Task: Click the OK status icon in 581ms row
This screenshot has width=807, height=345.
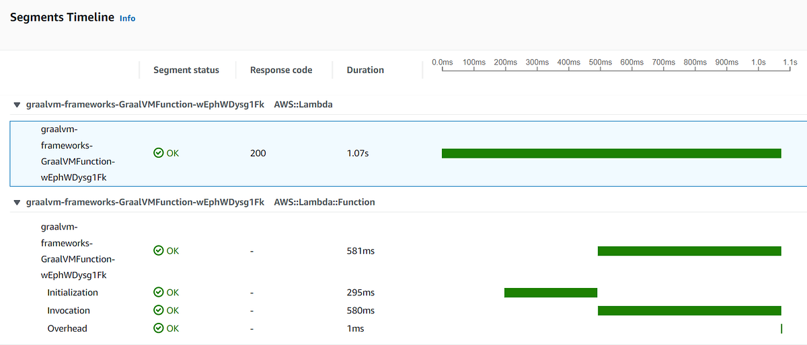Action: pos(159,251)
